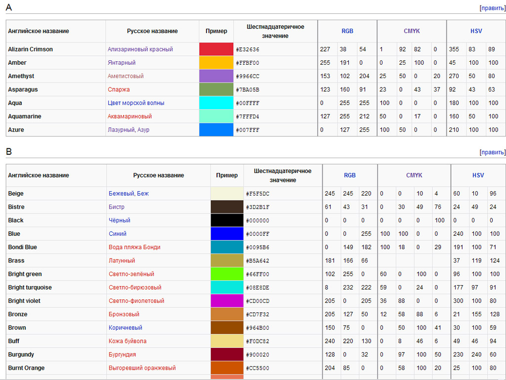
Task: Open the "Аметистовый" article link
Action: click(x=126, y=76)
